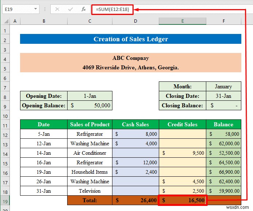Click the 'ABC Compnay' cell
This screenshot has height=211, width=253.
tap(131, 58)
